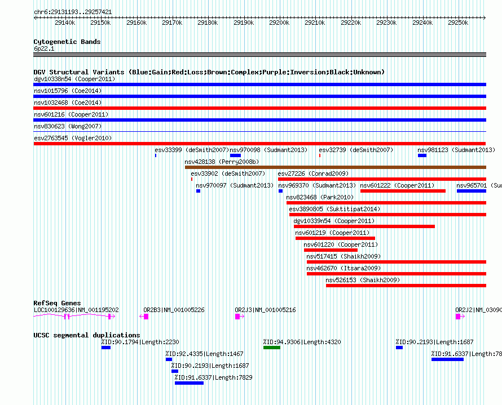Click the Cytogenetic Bands track title
Image resolution: width=502 pixels, height=405 pixels.
[x=67, y=42]
